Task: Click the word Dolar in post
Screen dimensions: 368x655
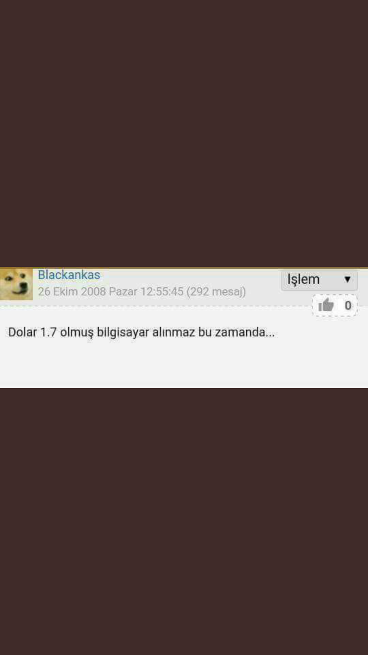Action: coord(22,332)
